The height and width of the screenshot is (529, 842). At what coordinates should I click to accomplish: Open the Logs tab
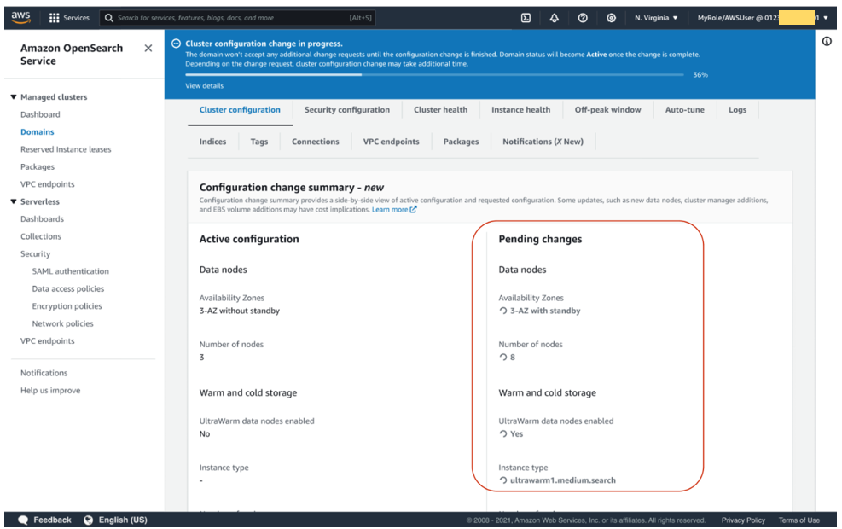coord(737,109)
